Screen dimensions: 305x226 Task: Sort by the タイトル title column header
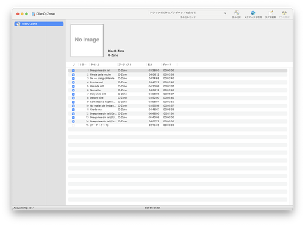click(x=103, y=65)
